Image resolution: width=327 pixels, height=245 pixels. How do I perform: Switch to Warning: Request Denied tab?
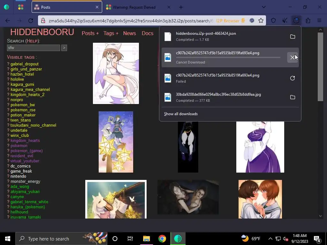[x=137, y=7]
